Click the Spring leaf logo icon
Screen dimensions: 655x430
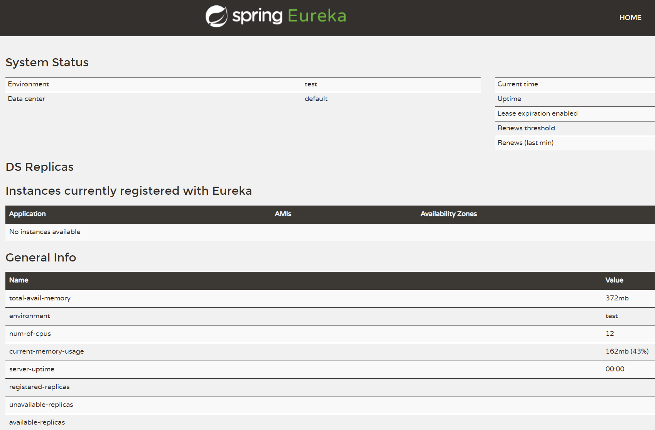coord(216,16)
